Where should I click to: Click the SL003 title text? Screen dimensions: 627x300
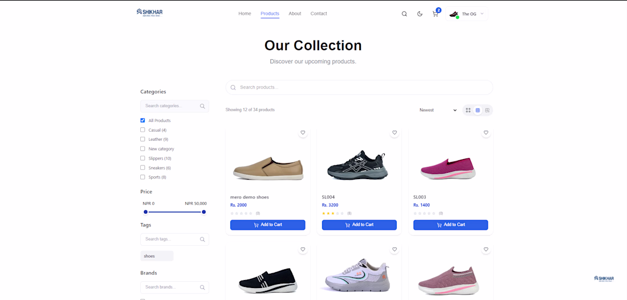420,197
